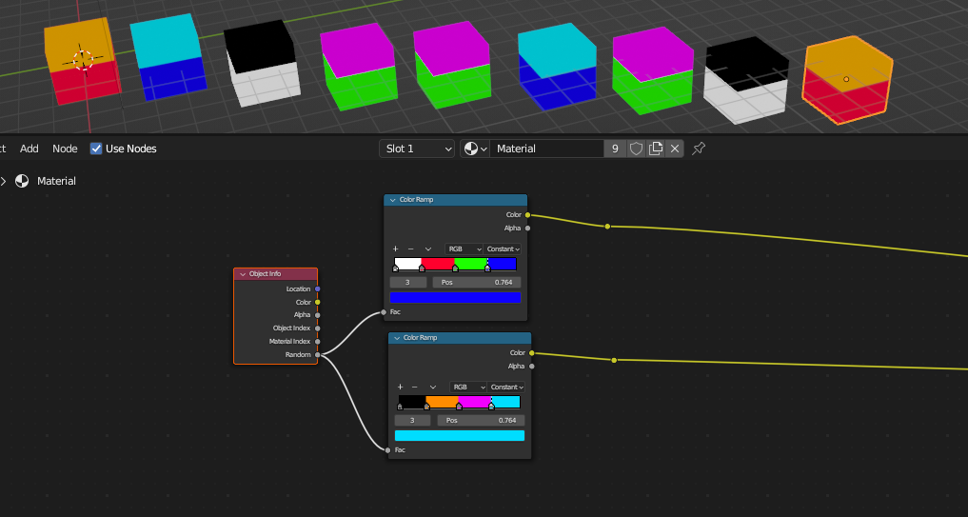Toggle the Use Nodes checkbox
968x517 pixels.
(96, 149)
